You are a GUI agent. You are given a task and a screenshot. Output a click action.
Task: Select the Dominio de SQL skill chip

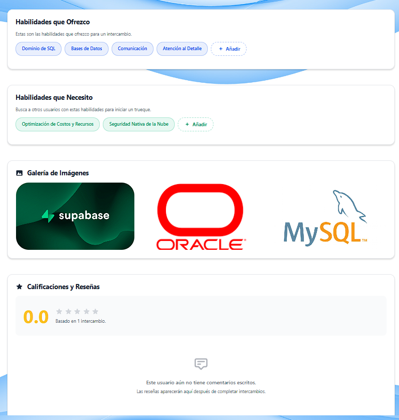(x=39, y=49)
